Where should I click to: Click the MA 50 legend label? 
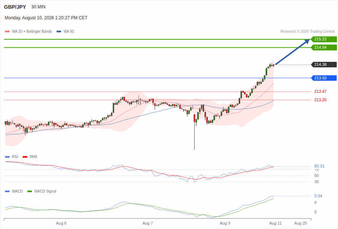coord(69,31)
